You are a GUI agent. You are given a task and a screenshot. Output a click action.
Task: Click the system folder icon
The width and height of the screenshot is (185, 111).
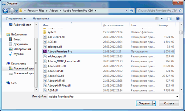tap(45, 32)
